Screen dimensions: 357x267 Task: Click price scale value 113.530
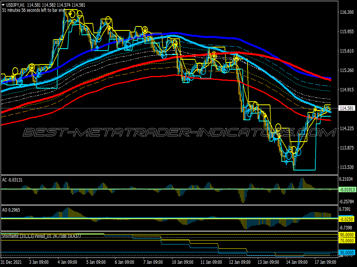[347, 167]
